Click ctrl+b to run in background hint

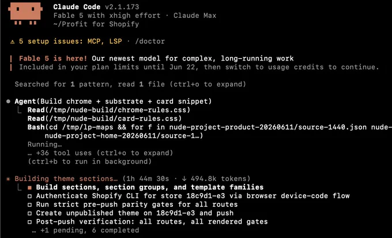(x=89, y=161)
